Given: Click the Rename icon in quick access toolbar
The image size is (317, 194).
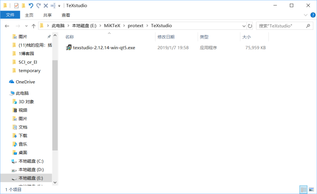Looking at the screenshot, I should pos(53,6).
